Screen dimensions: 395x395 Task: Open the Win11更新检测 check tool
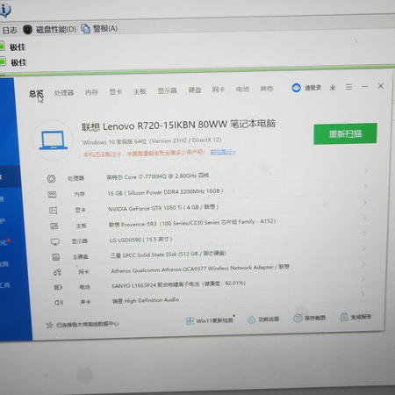click(x=210, y=320)
